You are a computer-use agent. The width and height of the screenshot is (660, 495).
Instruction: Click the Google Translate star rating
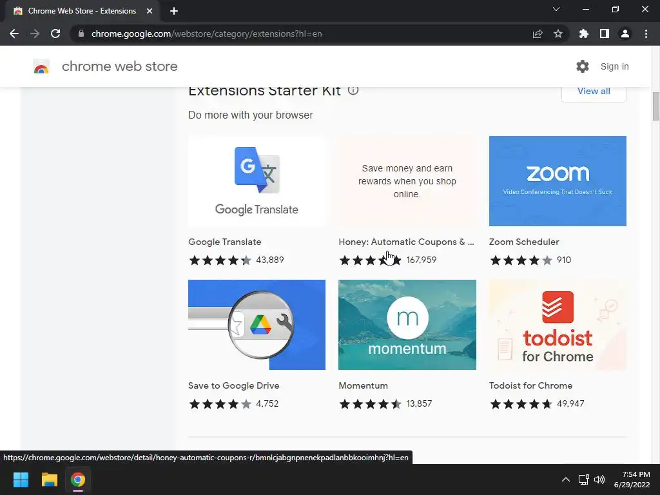coord(220,260)
